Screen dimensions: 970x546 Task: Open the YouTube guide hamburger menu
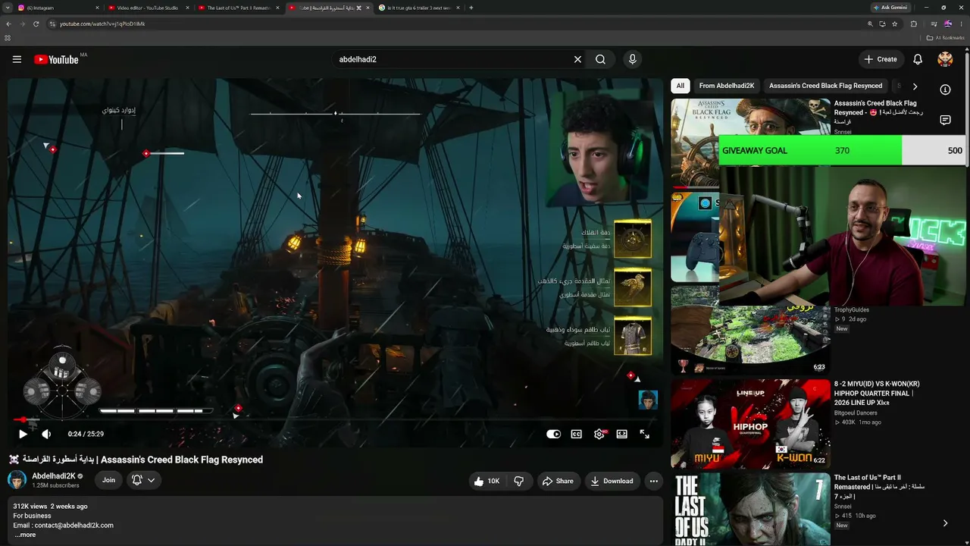(x=17, y=59)
